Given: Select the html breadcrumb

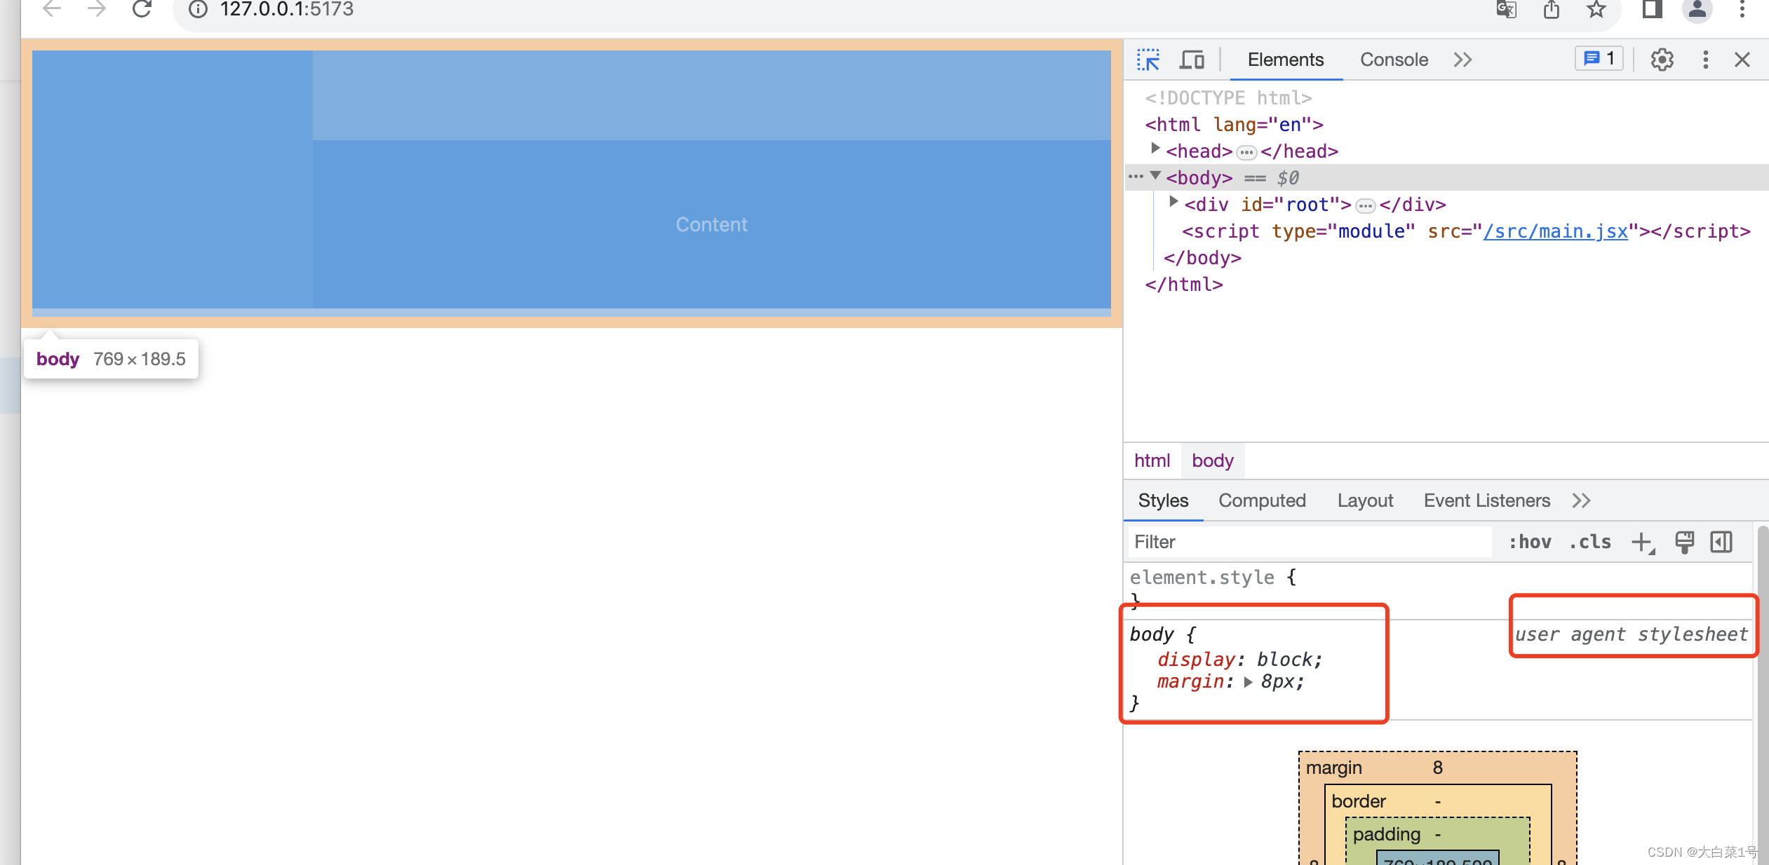Looking at the screenshot, I should click(x=1152, y=461).
